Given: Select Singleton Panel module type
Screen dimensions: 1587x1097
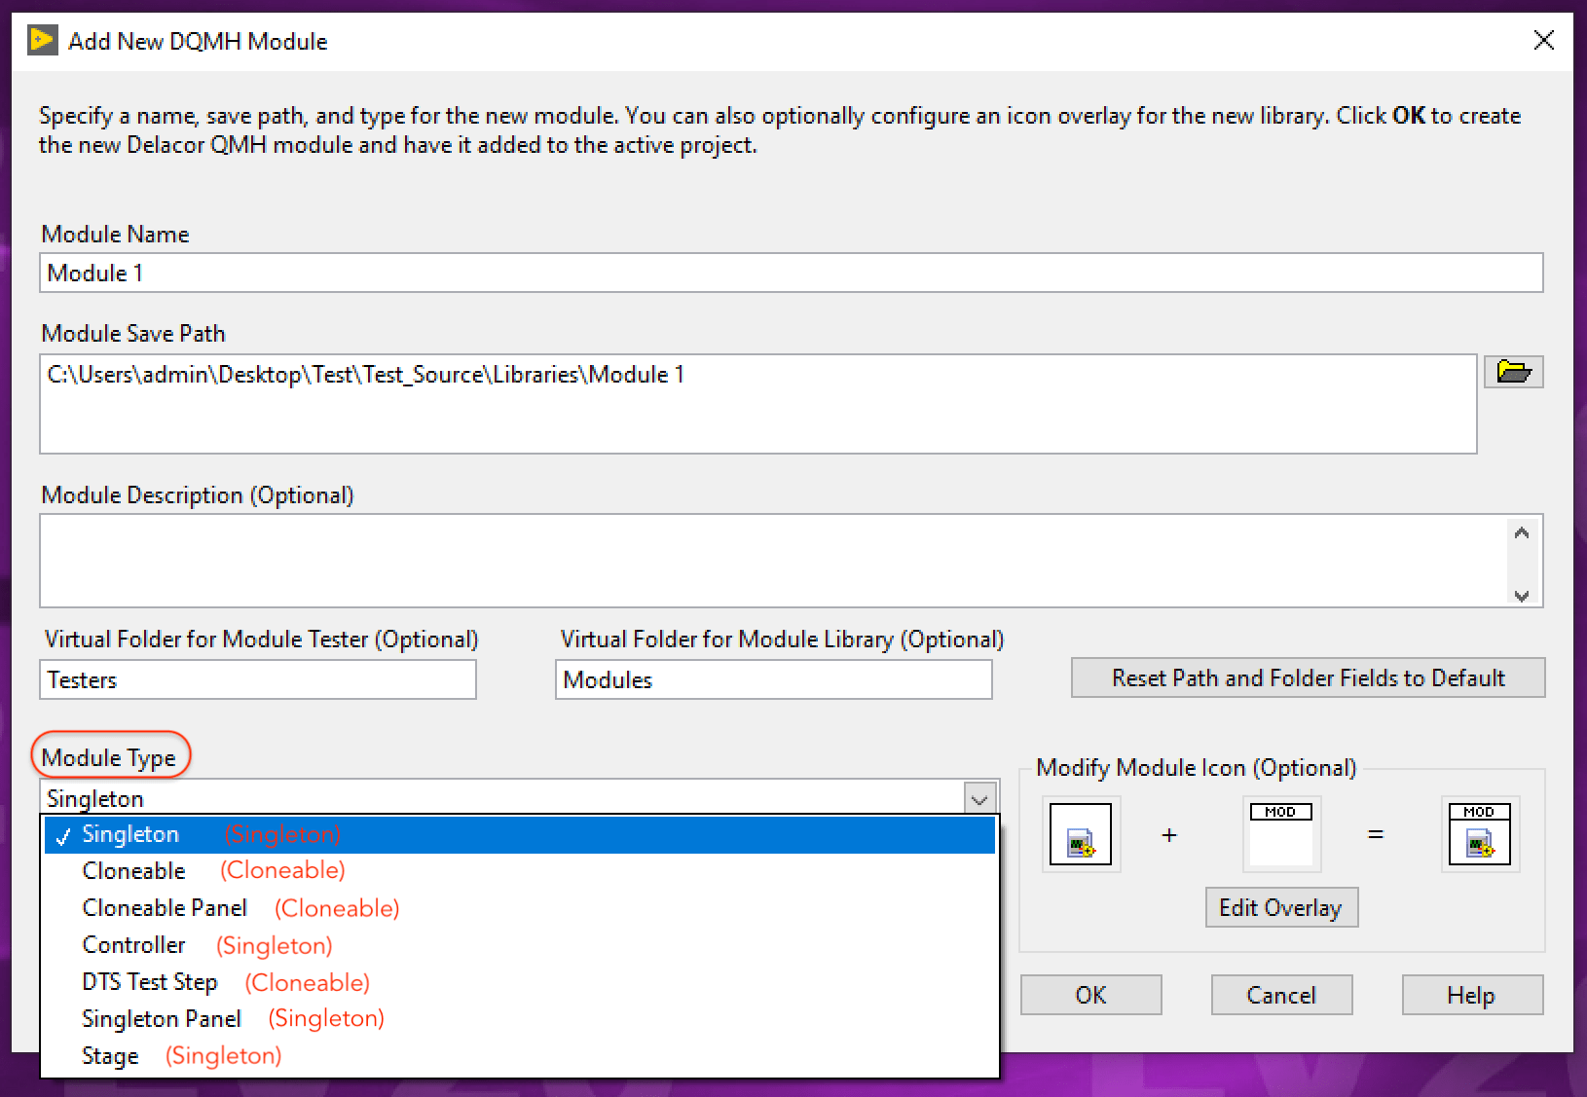Looking at the screenshot, I should coord(520,1018).
